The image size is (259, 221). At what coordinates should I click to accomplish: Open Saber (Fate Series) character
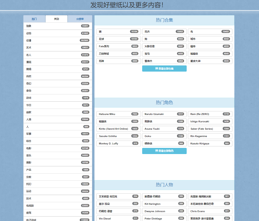(210, 129)
